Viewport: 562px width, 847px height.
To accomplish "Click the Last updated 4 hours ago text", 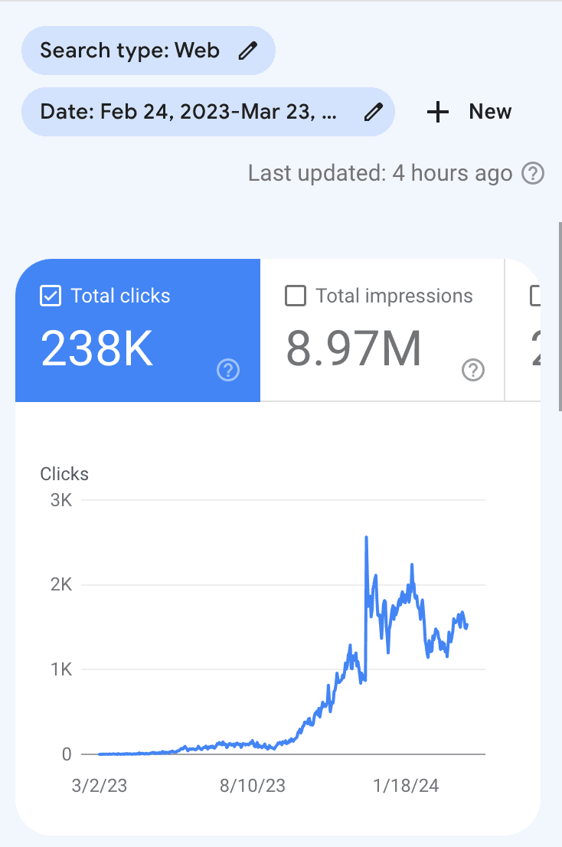I will pos(380,173).
